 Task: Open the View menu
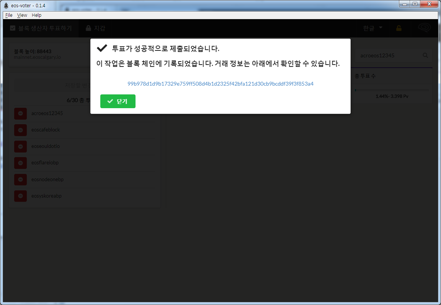pyautogui.click(x=22, y=15)
